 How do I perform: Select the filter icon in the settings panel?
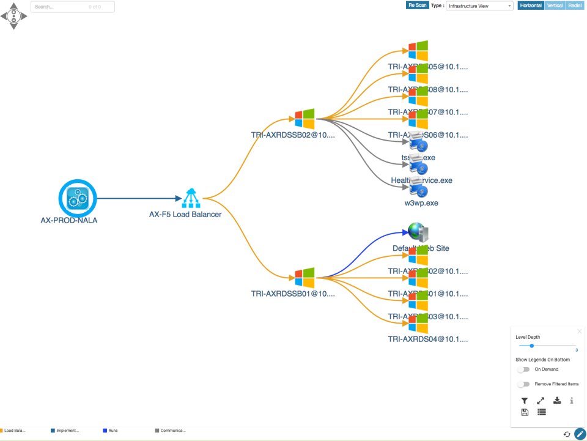coord(524,401)
